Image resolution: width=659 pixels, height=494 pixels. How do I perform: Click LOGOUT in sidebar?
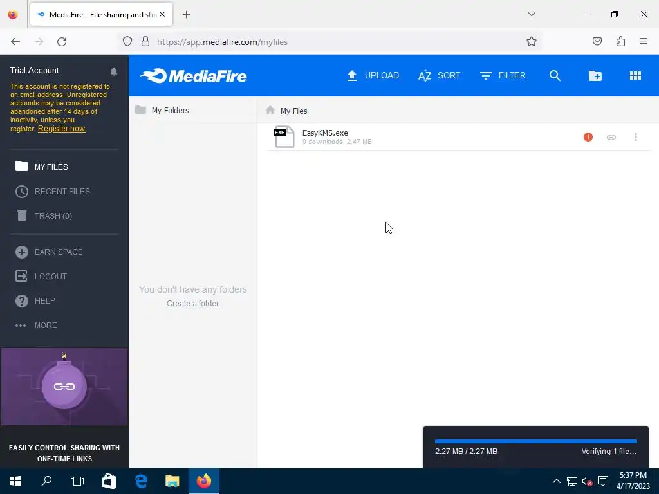click(x=41, y=277)
